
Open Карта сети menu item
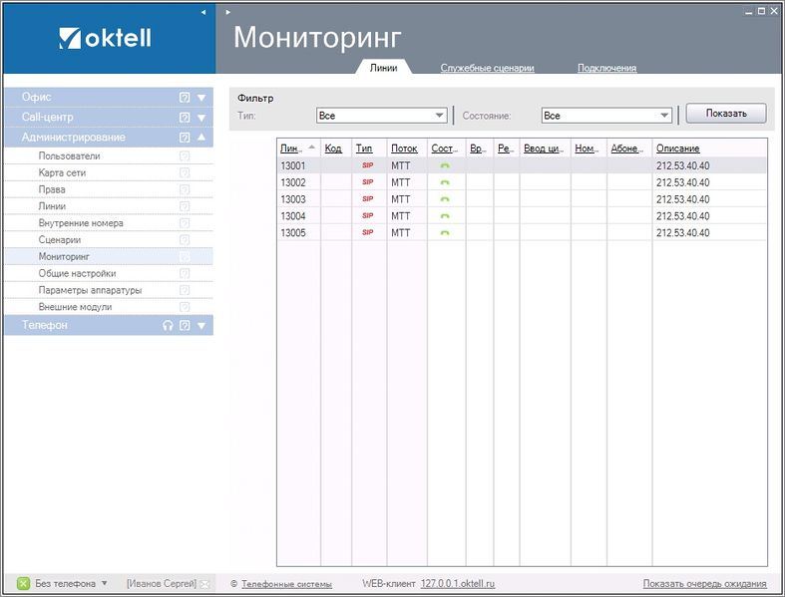tap(62, 173)
